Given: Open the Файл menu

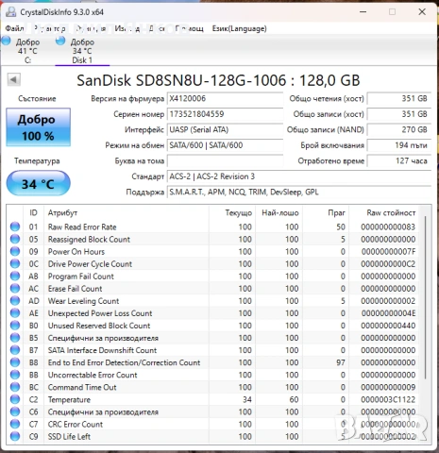Looking at the screenshot, I should [x=14, y=28].
